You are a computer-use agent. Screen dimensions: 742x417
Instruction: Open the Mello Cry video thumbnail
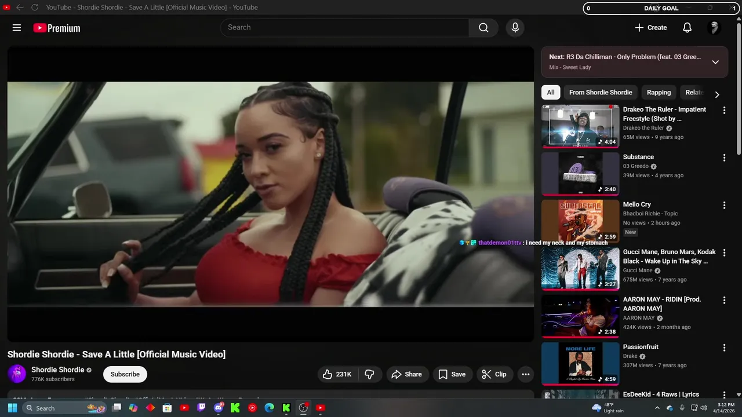(x=580, y=221)
